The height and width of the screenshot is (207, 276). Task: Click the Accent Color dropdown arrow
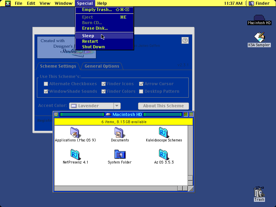tap(117, 106)
